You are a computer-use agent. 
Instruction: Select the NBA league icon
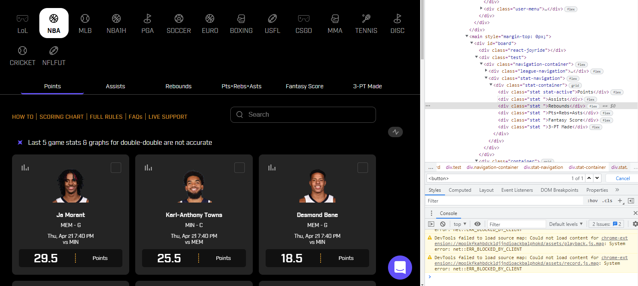click(x=54, y=23)
